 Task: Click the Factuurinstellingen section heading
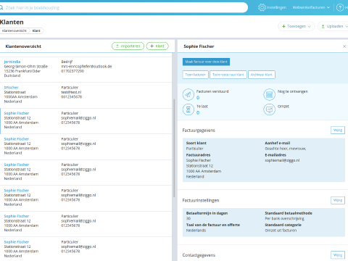pyautogui.click(x=201, y=200)
